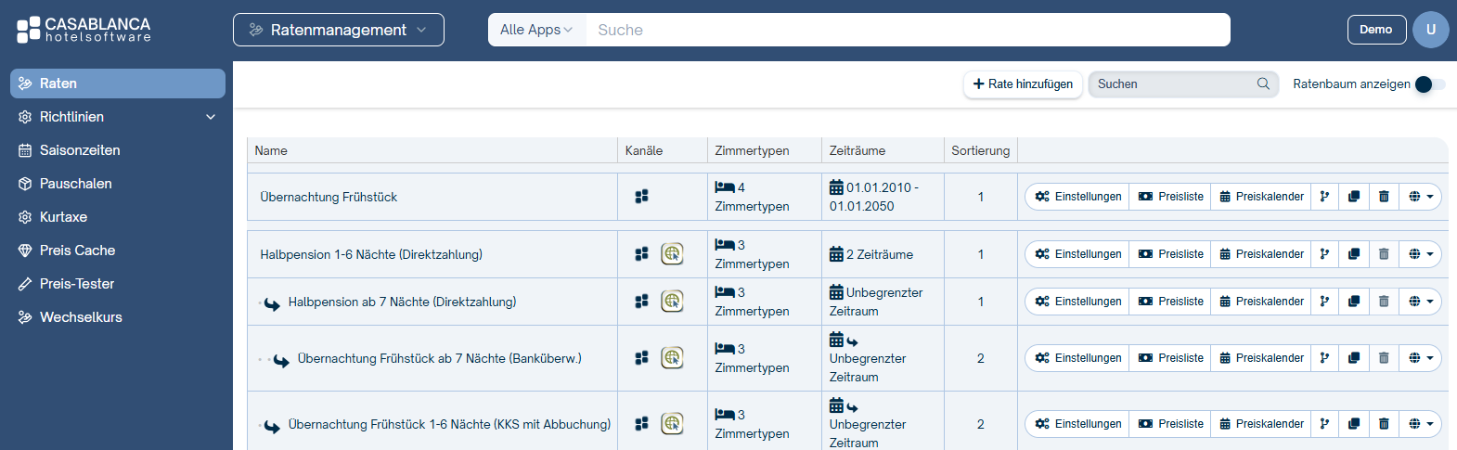1457x450 pixels.
Task: Open globe dropdown for Übernachtung Frühstück 1-6 Nächte (KKS)
Action: [x=1421, y=424]
